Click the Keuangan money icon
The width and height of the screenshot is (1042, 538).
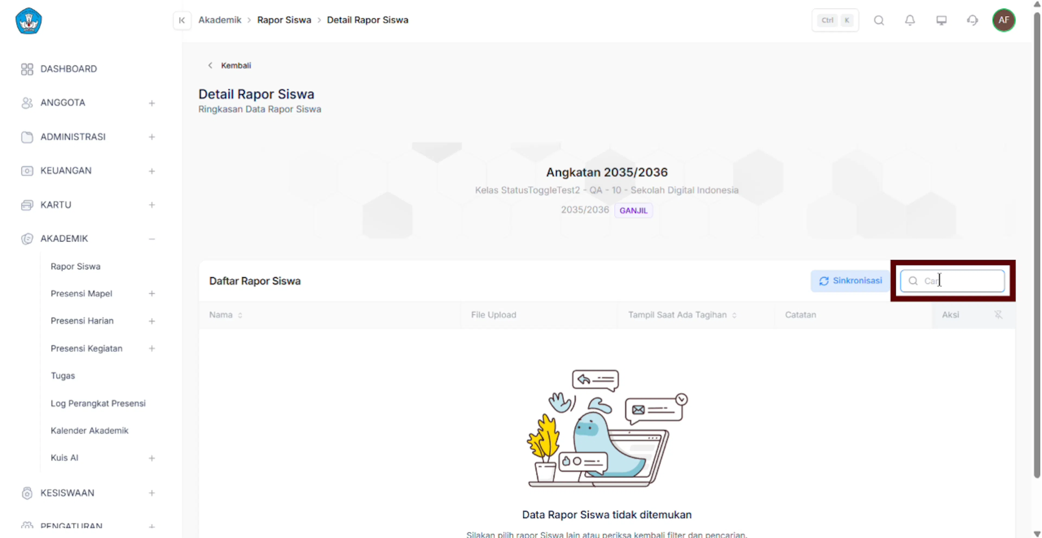coord(27,171)
